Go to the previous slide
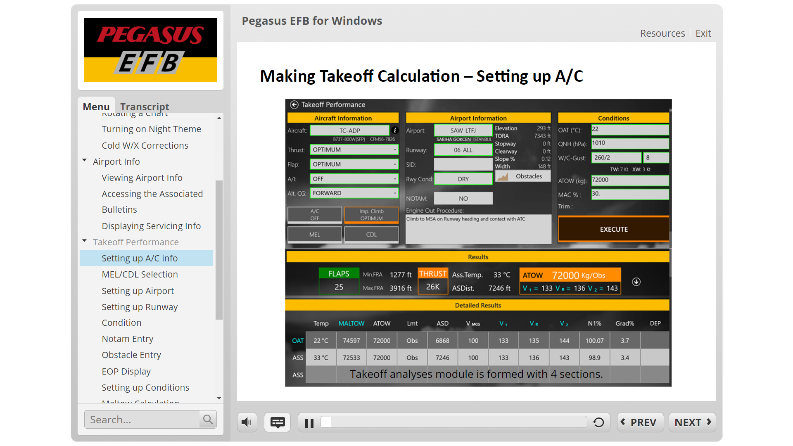 [x=640, y=422]
